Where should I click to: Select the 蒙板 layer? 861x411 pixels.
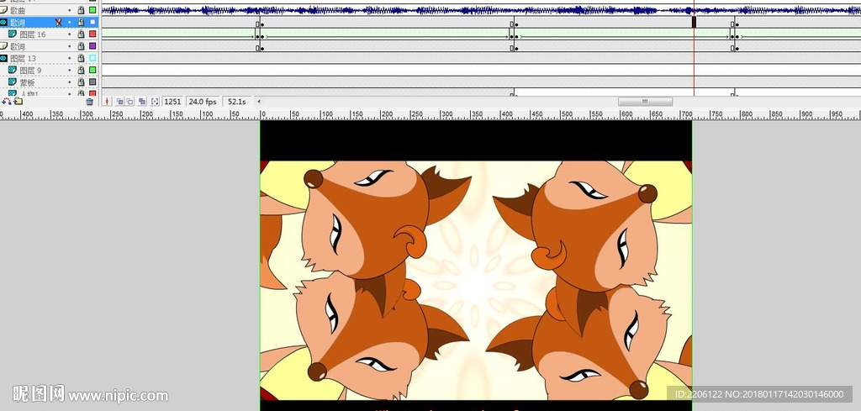click(x=28, y=83)
